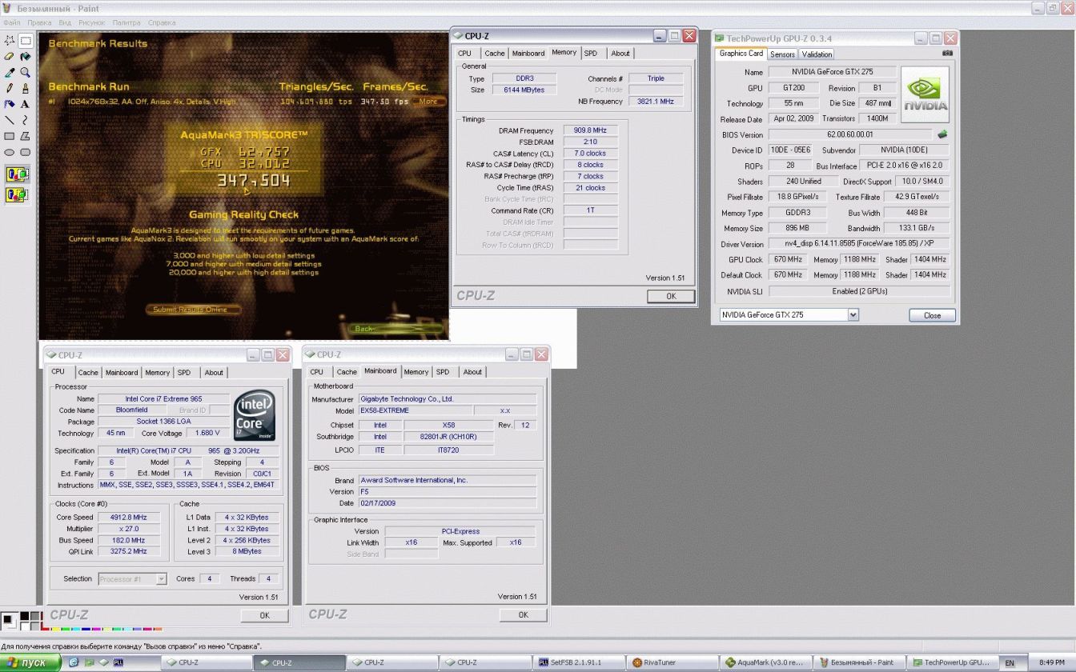
Task: Switch to AquaMark taskbar button
Action: [766, 662]
